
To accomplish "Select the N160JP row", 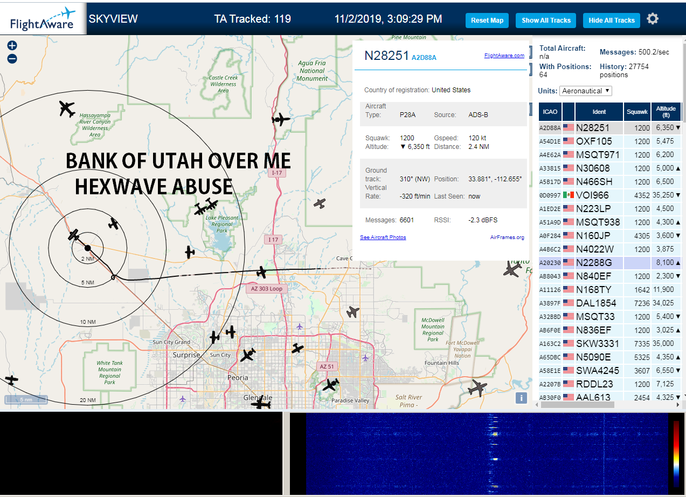I will coord(610,236).
